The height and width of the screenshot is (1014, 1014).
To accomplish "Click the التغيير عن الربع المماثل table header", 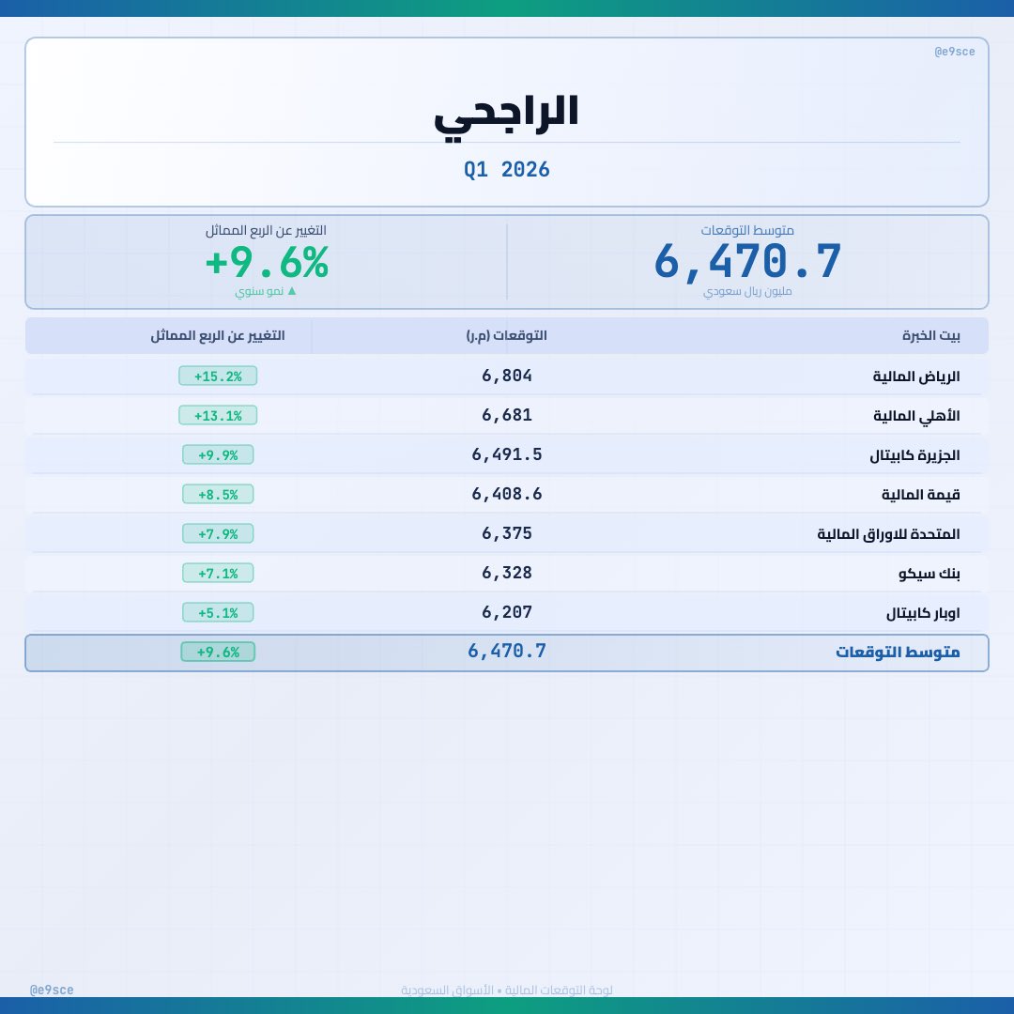I will pyautogui.click(x=217, y=335).
